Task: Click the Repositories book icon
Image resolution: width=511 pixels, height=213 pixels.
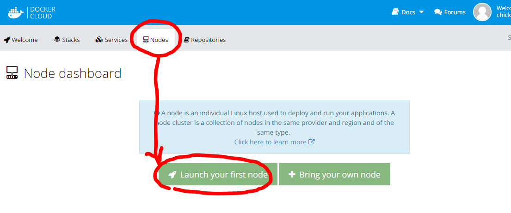Action: (x=186, y=40)
